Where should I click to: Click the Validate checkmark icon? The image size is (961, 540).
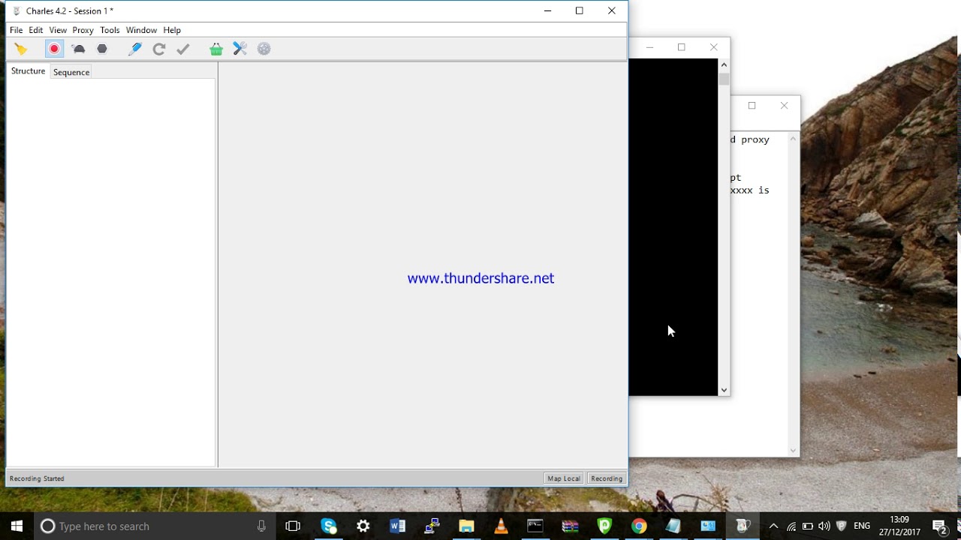click(183, 49)
